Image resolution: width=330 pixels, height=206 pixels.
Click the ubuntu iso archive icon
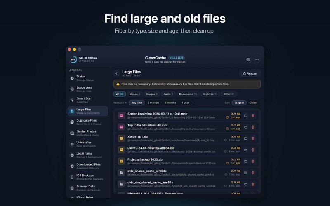tap(121, 150)
